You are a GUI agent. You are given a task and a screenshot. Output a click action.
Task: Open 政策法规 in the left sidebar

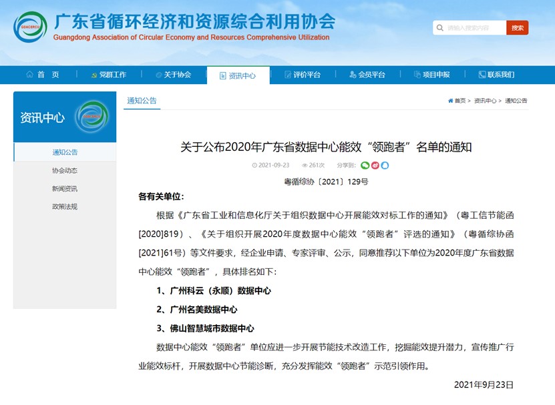65,207
